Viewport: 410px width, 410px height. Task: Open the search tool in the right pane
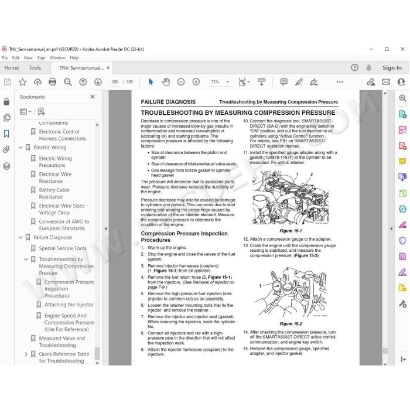(x=403, y=98)
